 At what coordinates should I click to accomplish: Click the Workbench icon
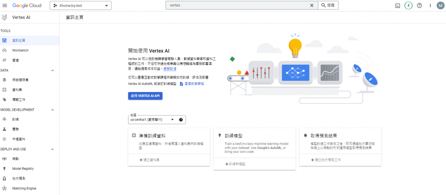click(4, 50)
